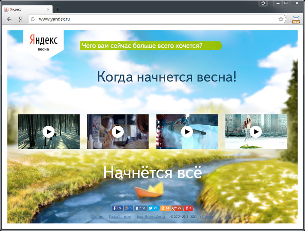Image resolution: width=305 pixels, height=231 pixels.
Task: Open the Помощь link
Action: pyautogui.click(x=97, y=216)
